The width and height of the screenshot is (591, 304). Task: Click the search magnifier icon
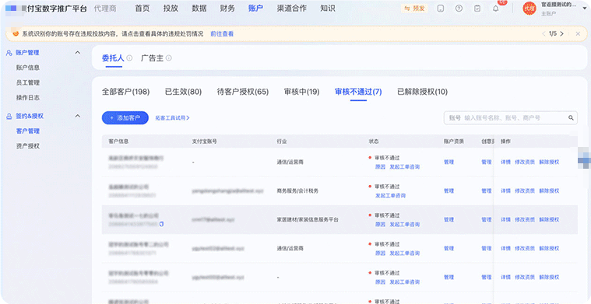(x=571, y=117)
